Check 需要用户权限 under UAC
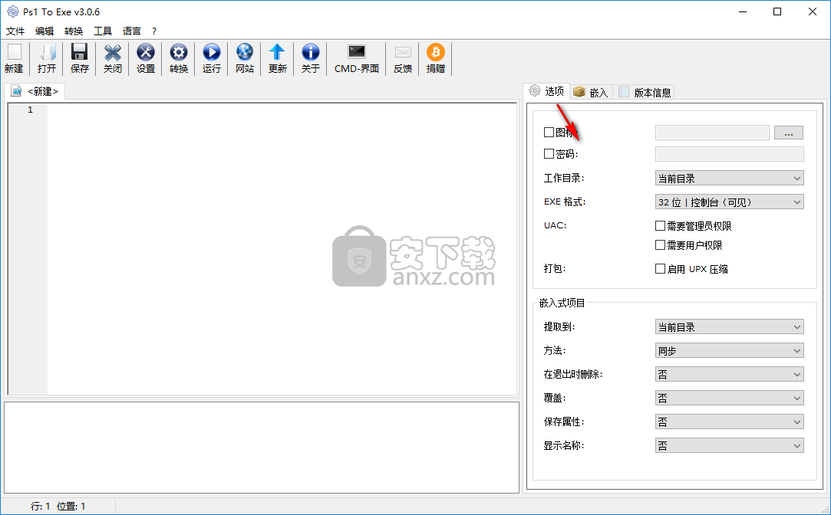The image size is (831, 515). pyautogui.click(x=661, y=245)
